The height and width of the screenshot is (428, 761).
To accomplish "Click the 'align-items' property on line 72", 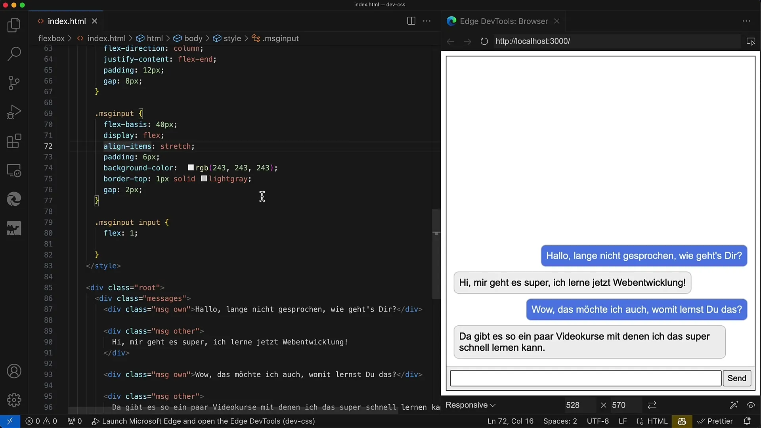I will coord(127,146).
